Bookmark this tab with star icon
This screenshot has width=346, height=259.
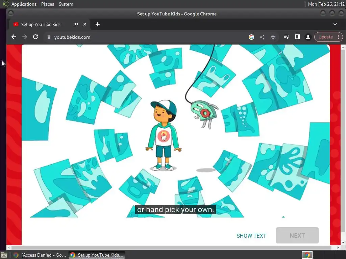click(x=273, y=37)
